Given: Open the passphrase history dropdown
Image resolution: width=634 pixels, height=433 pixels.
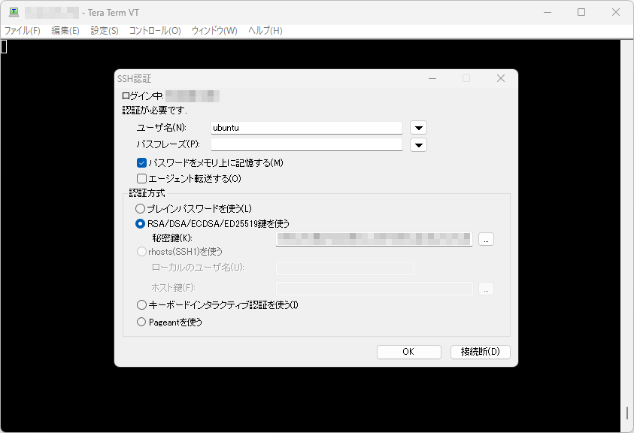Looking at the screenshot, I should click(418, 144).
